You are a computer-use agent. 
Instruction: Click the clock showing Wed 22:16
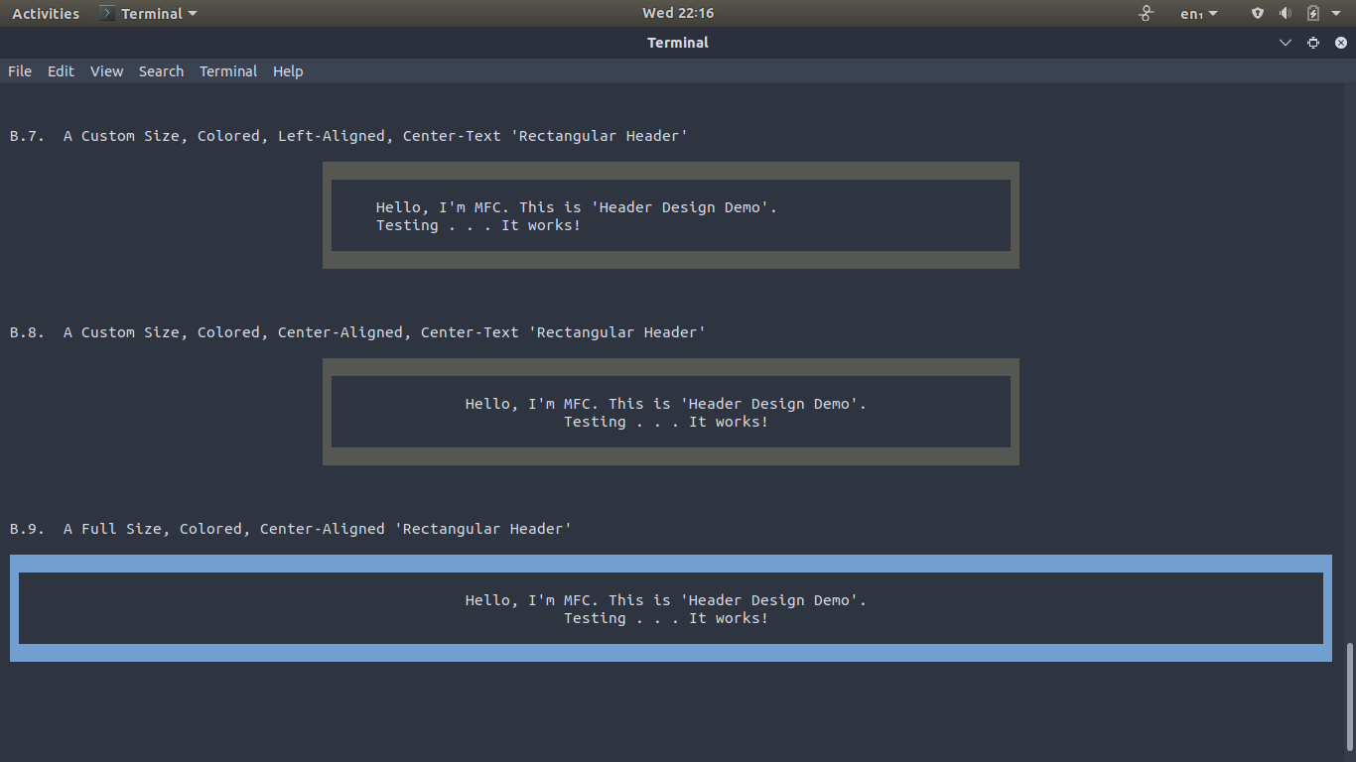[x=678, y=13]
